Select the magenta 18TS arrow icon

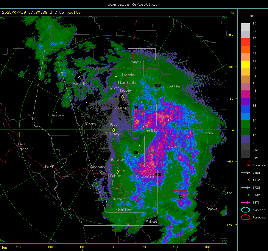245,202
